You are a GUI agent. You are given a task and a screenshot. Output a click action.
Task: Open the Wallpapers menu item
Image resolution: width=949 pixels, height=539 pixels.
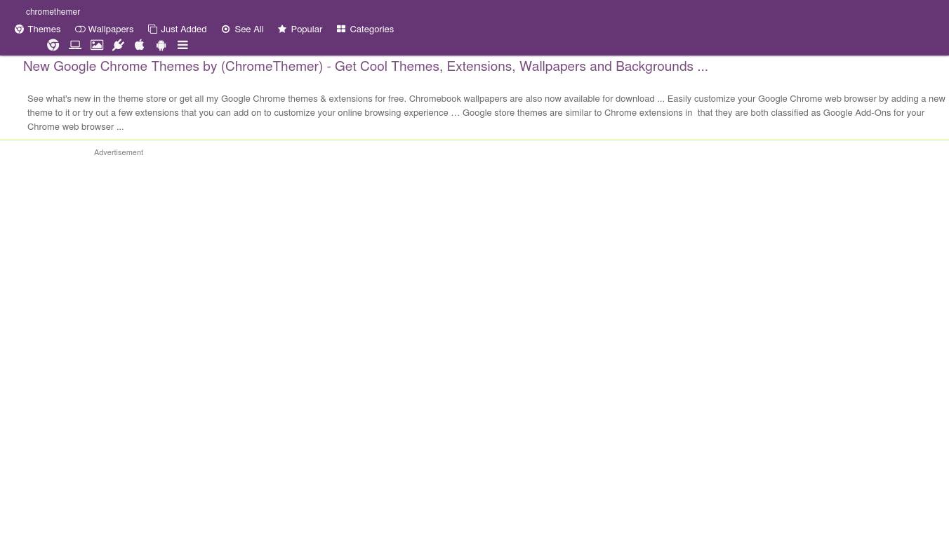(110, 29)
